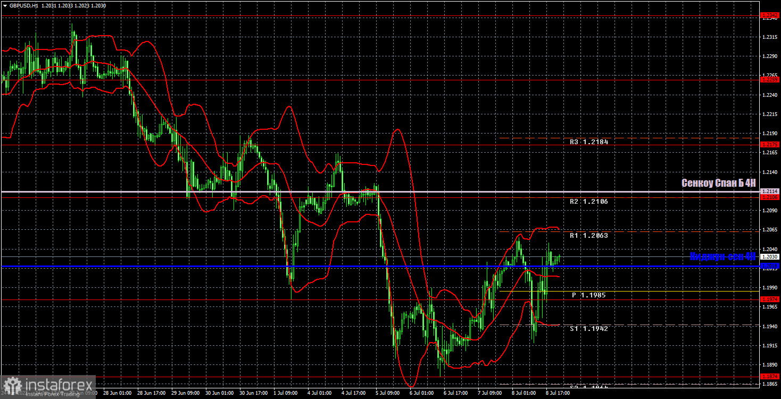Screen dimensions: 781x399
Task: Click the 1.1890 price axis label
Action: pyautogui.click(x=770, y=365)
